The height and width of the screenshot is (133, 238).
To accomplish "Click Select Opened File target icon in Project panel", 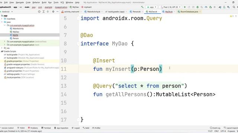I will (x=39, y=11).
